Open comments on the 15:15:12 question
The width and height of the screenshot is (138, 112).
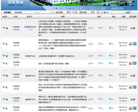click(x=111, y=75)
